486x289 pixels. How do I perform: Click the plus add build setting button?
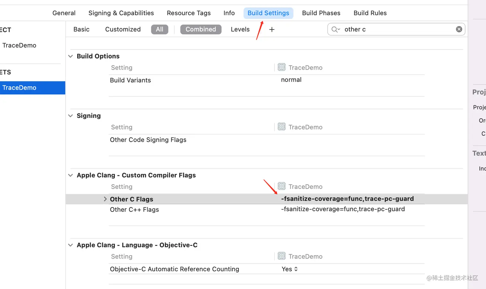click(x=272, y=30)
